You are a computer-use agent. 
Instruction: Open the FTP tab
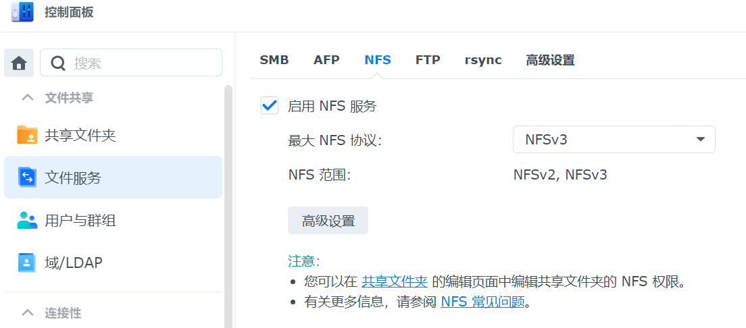pos(428,60)
